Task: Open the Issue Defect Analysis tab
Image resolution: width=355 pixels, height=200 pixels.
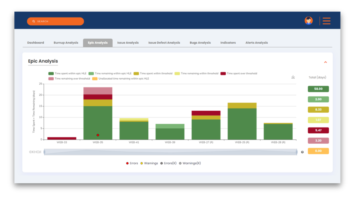Action: coord(164,43)
